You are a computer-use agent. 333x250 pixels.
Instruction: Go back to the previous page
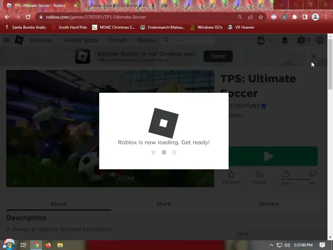pyautogui.click(x=7, y=17)
